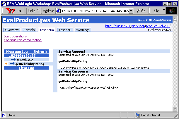Open the Address bar dropdown list

pos(131,11)
